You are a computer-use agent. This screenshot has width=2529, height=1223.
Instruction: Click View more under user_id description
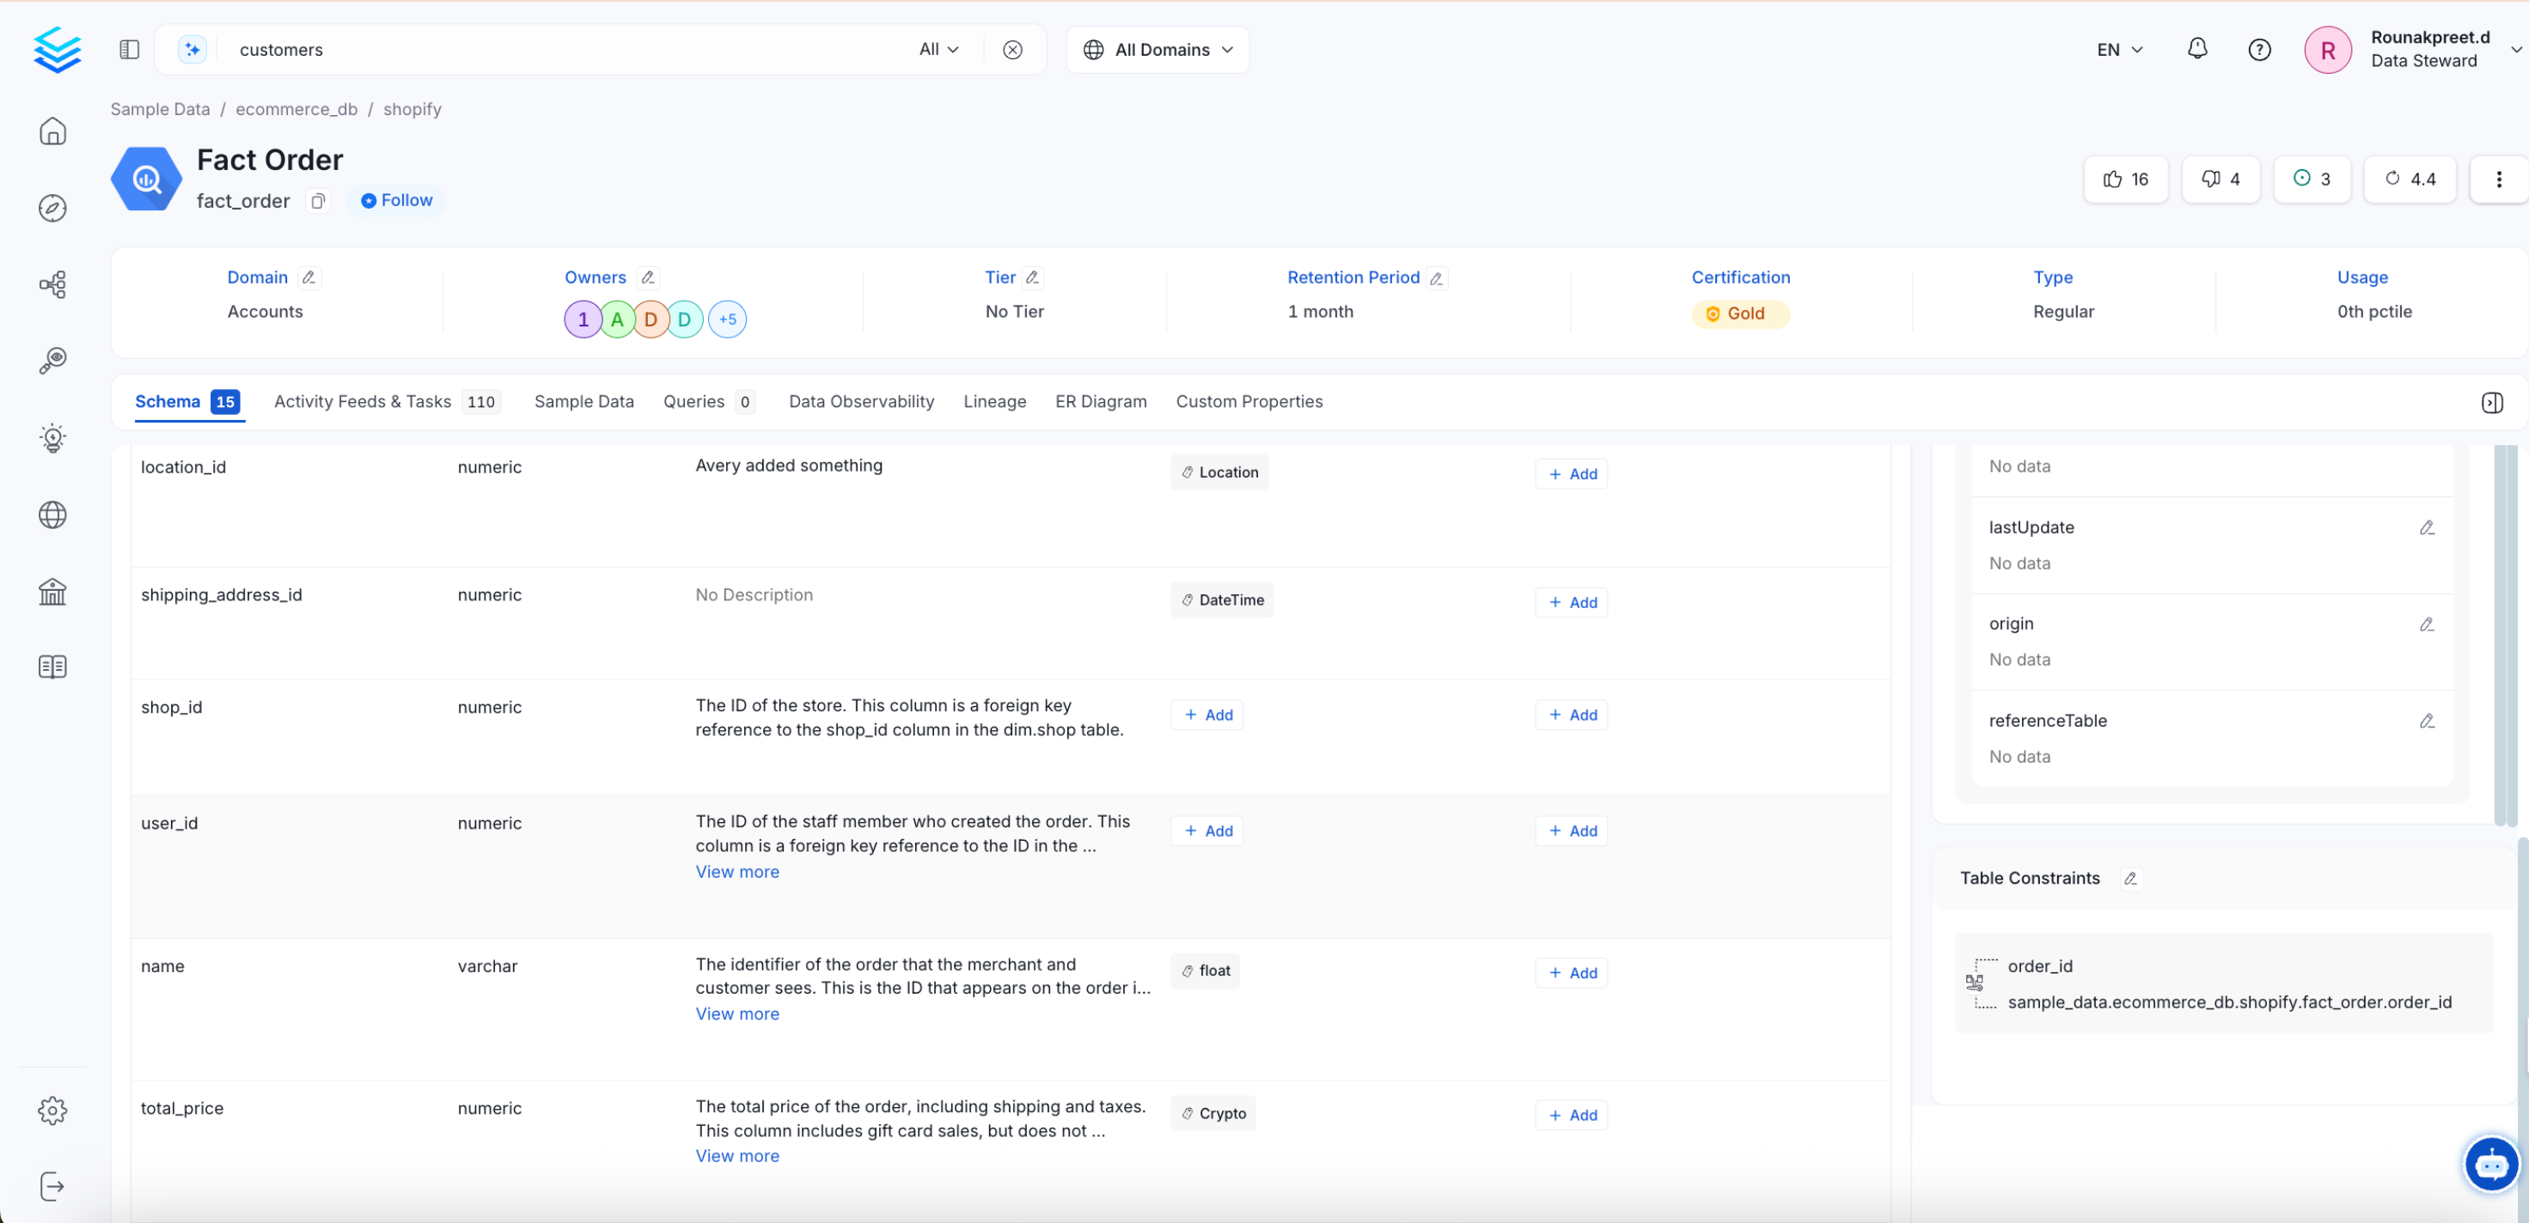[x=736, y=871]
